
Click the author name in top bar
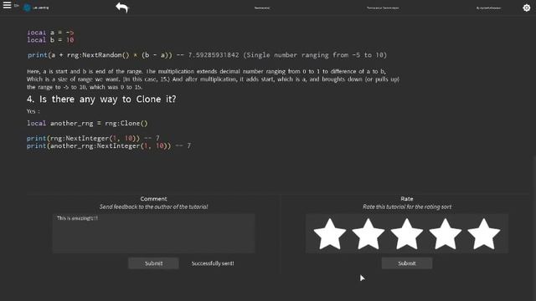tap(488, 8)
